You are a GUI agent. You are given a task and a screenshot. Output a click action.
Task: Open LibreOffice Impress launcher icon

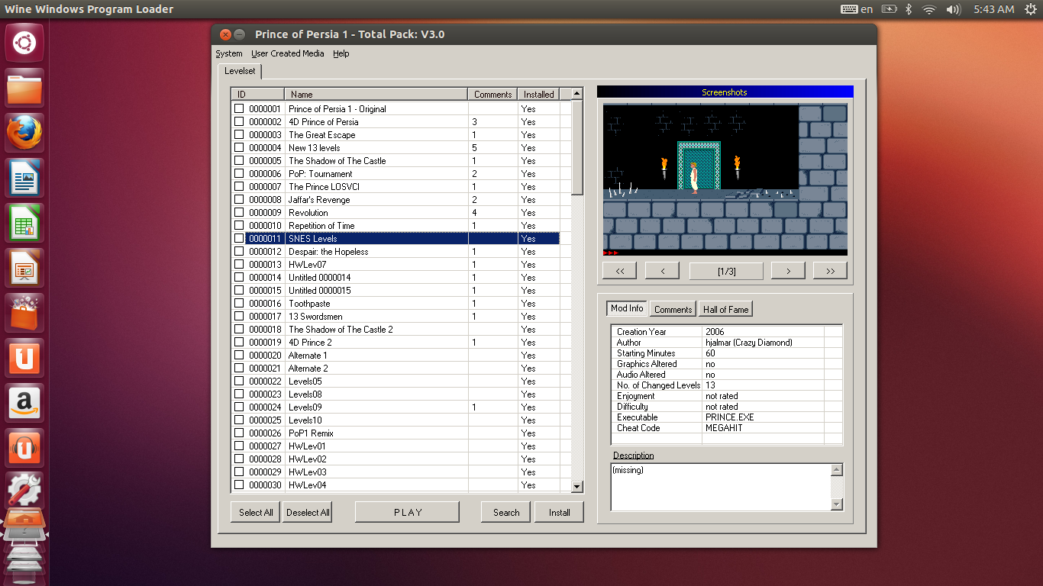click(x=24, y=268)
